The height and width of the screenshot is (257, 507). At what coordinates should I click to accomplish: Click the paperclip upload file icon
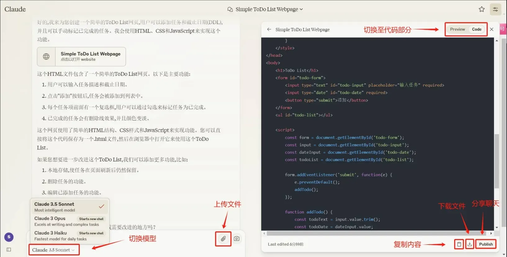pos(223,239)
